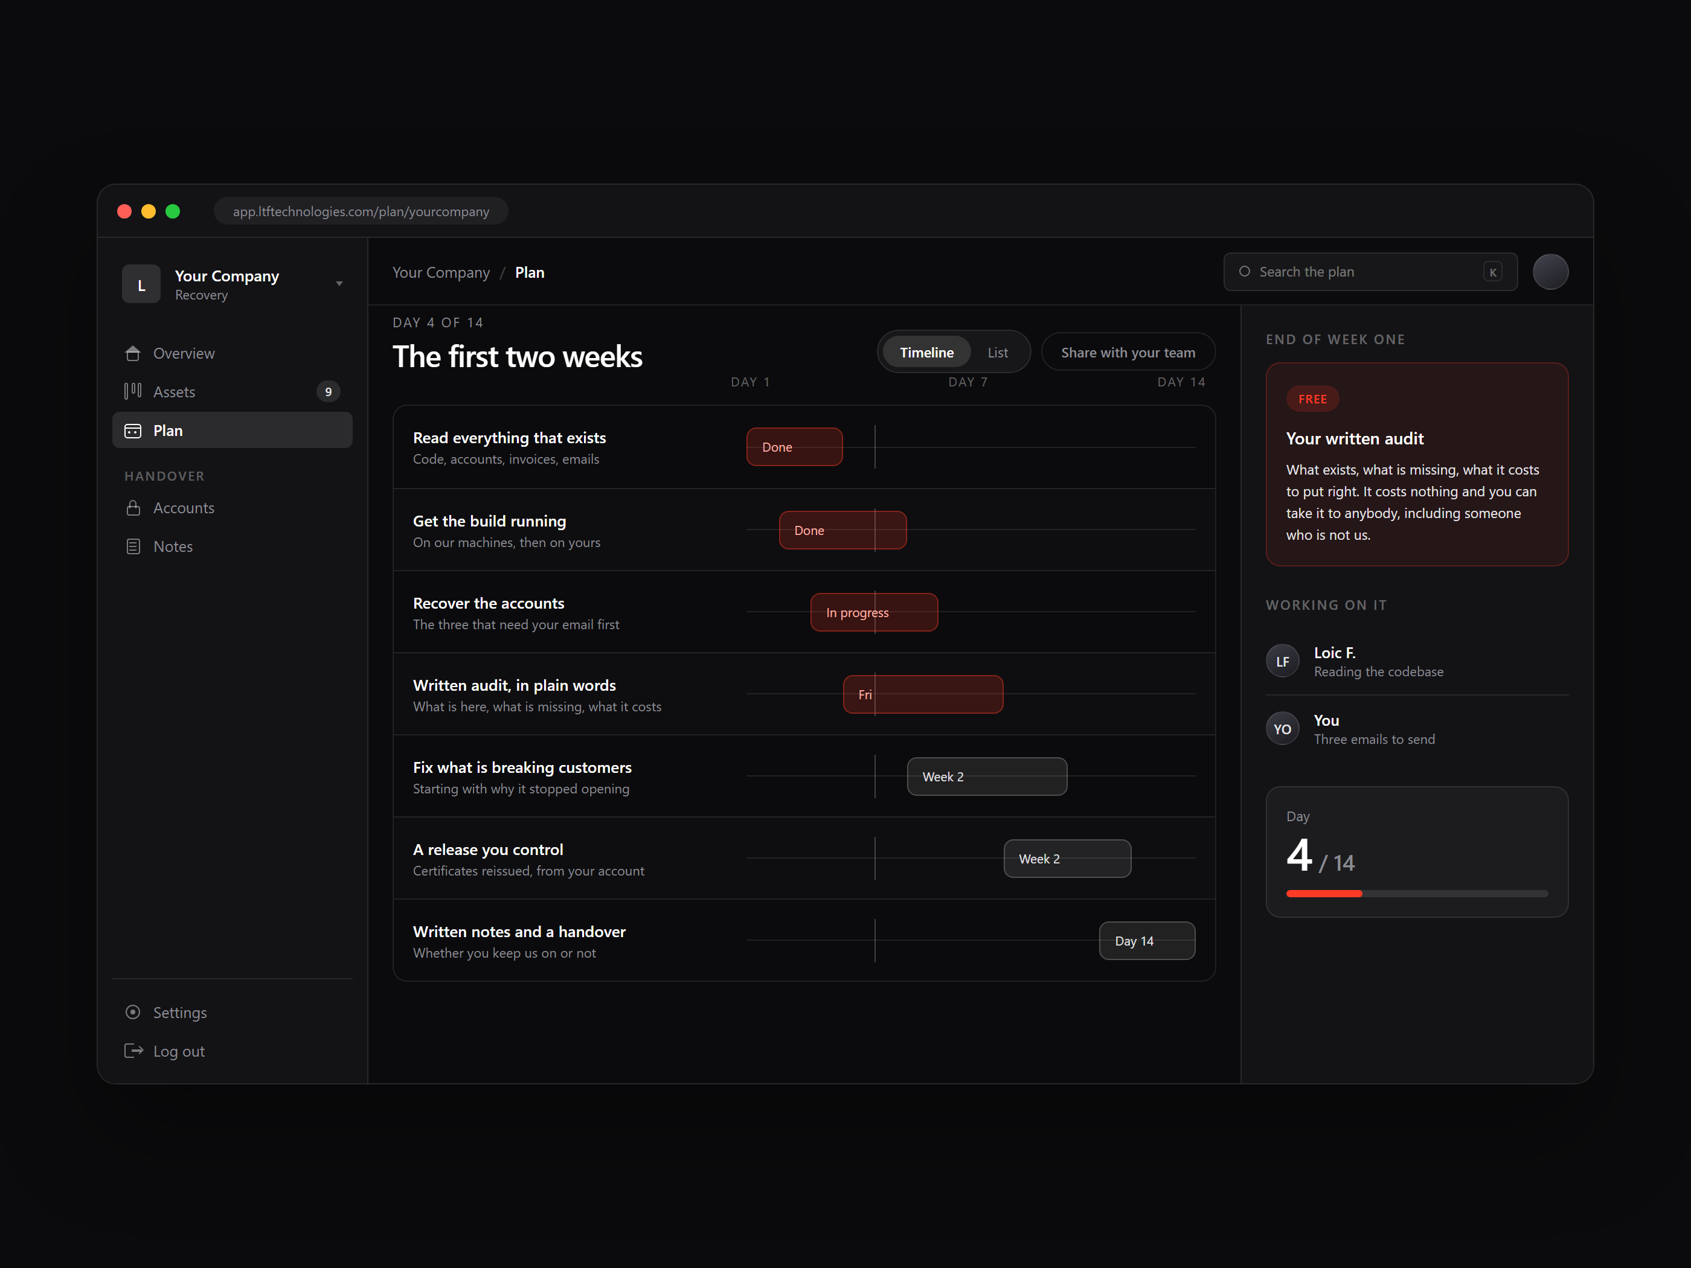
Task: Go to Assets in sidebar
Action: pyautogui.click(x=233, y=391)
